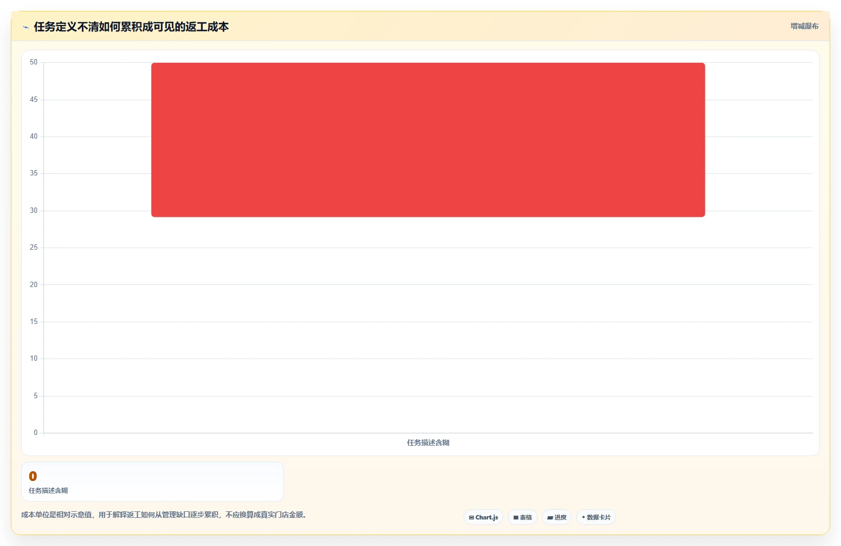Image resolution: width=841 pixels, height=546 pixels.
Task: Click y-axis tick label 45
Action: pos(34,100)
